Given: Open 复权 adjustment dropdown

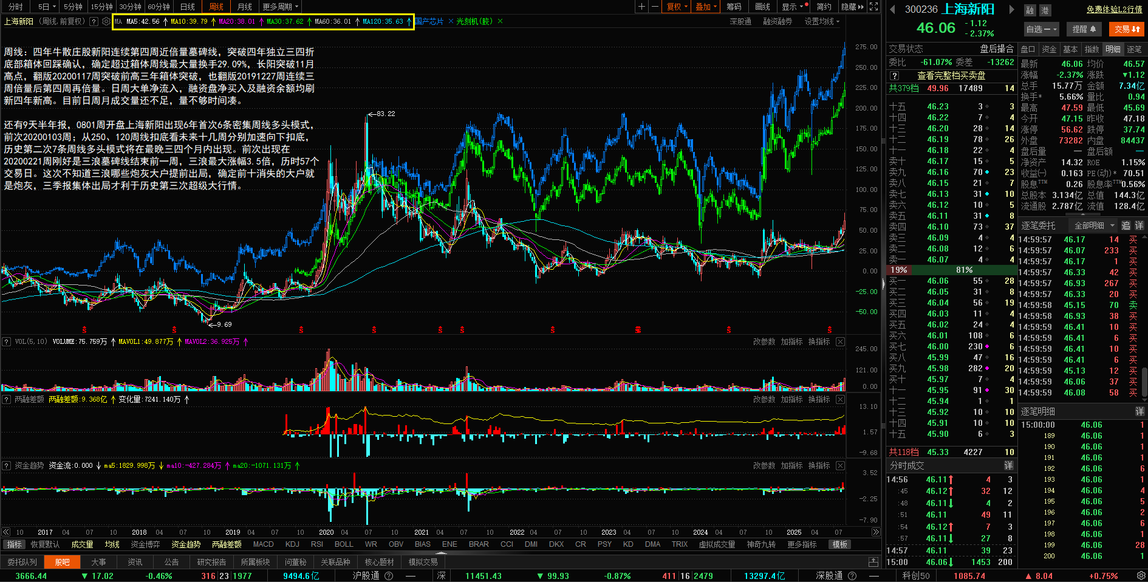Looking at the screenshot, I should pyautogui.click(x=677, y=7).
